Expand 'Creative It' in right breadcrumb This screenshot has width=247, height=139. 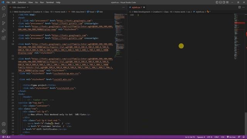point(157,12)
